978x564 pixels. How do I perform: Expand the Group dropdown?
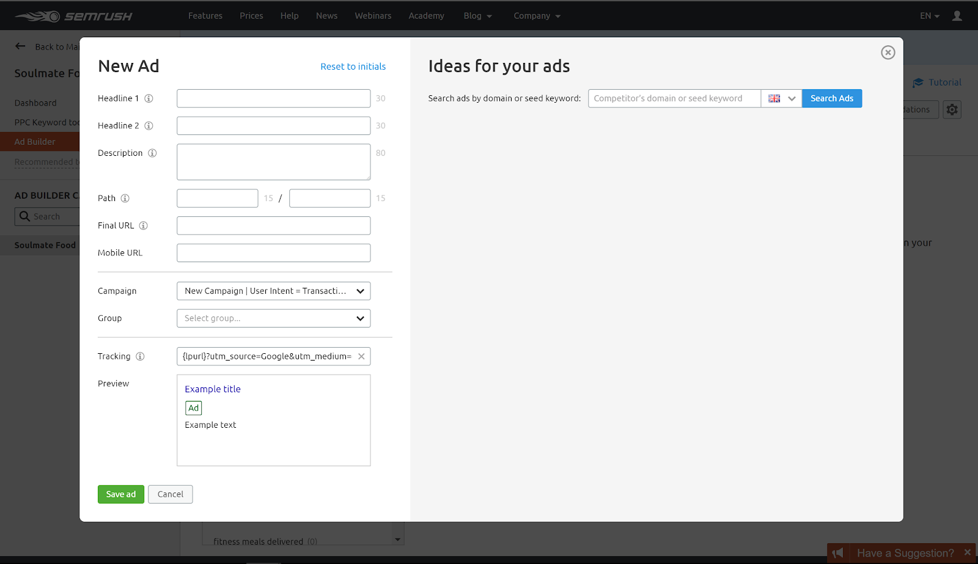(274, 318)
